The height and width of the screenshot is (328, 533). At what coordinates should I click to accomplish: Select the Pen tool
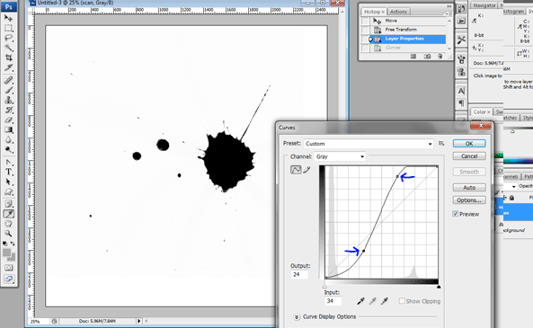[x=8, y=162]
